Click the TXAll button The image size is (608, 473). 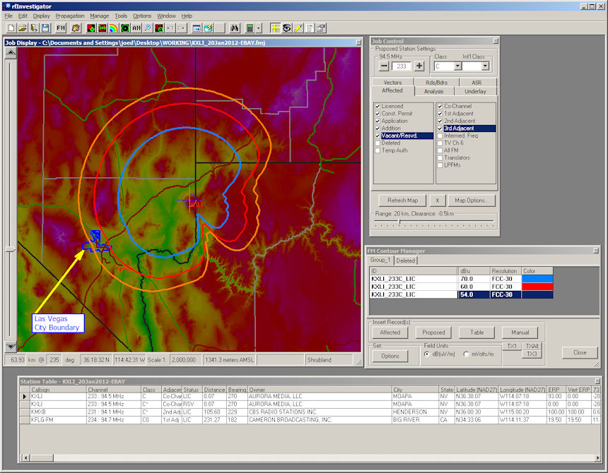pos(532,346)
